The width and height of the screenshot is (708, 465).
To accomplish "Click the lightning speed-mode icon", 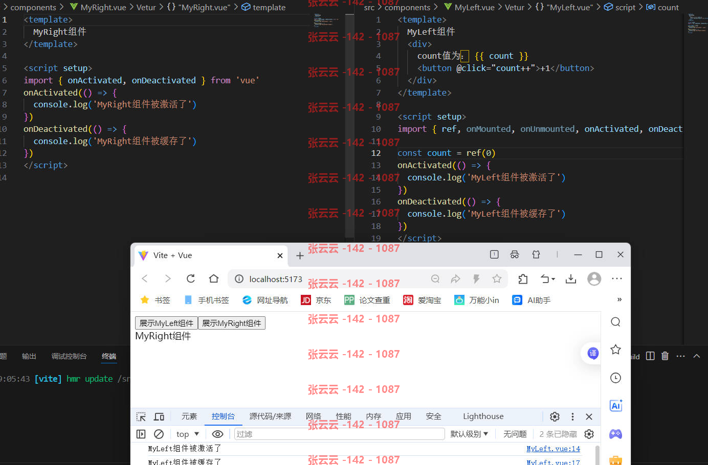I will click(x=476, y=279).
